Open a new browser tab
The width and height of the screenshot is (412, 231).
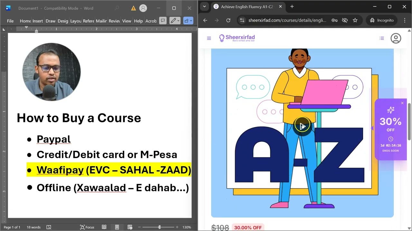tap(292, 6)
